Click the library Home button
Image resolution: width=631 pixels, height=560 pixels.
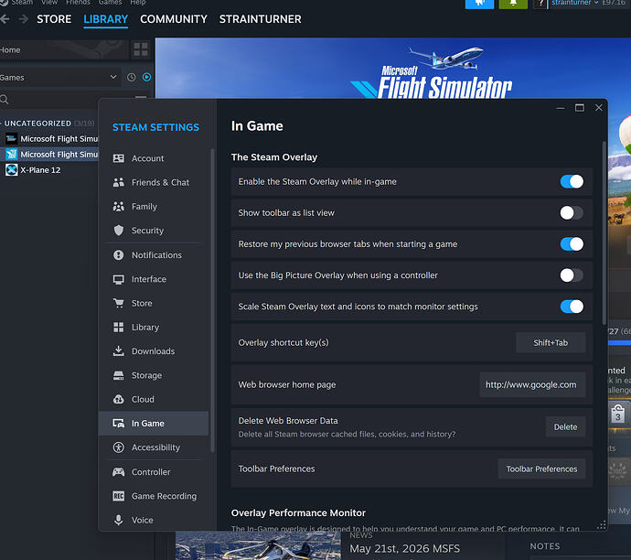[x=64, y=50]
